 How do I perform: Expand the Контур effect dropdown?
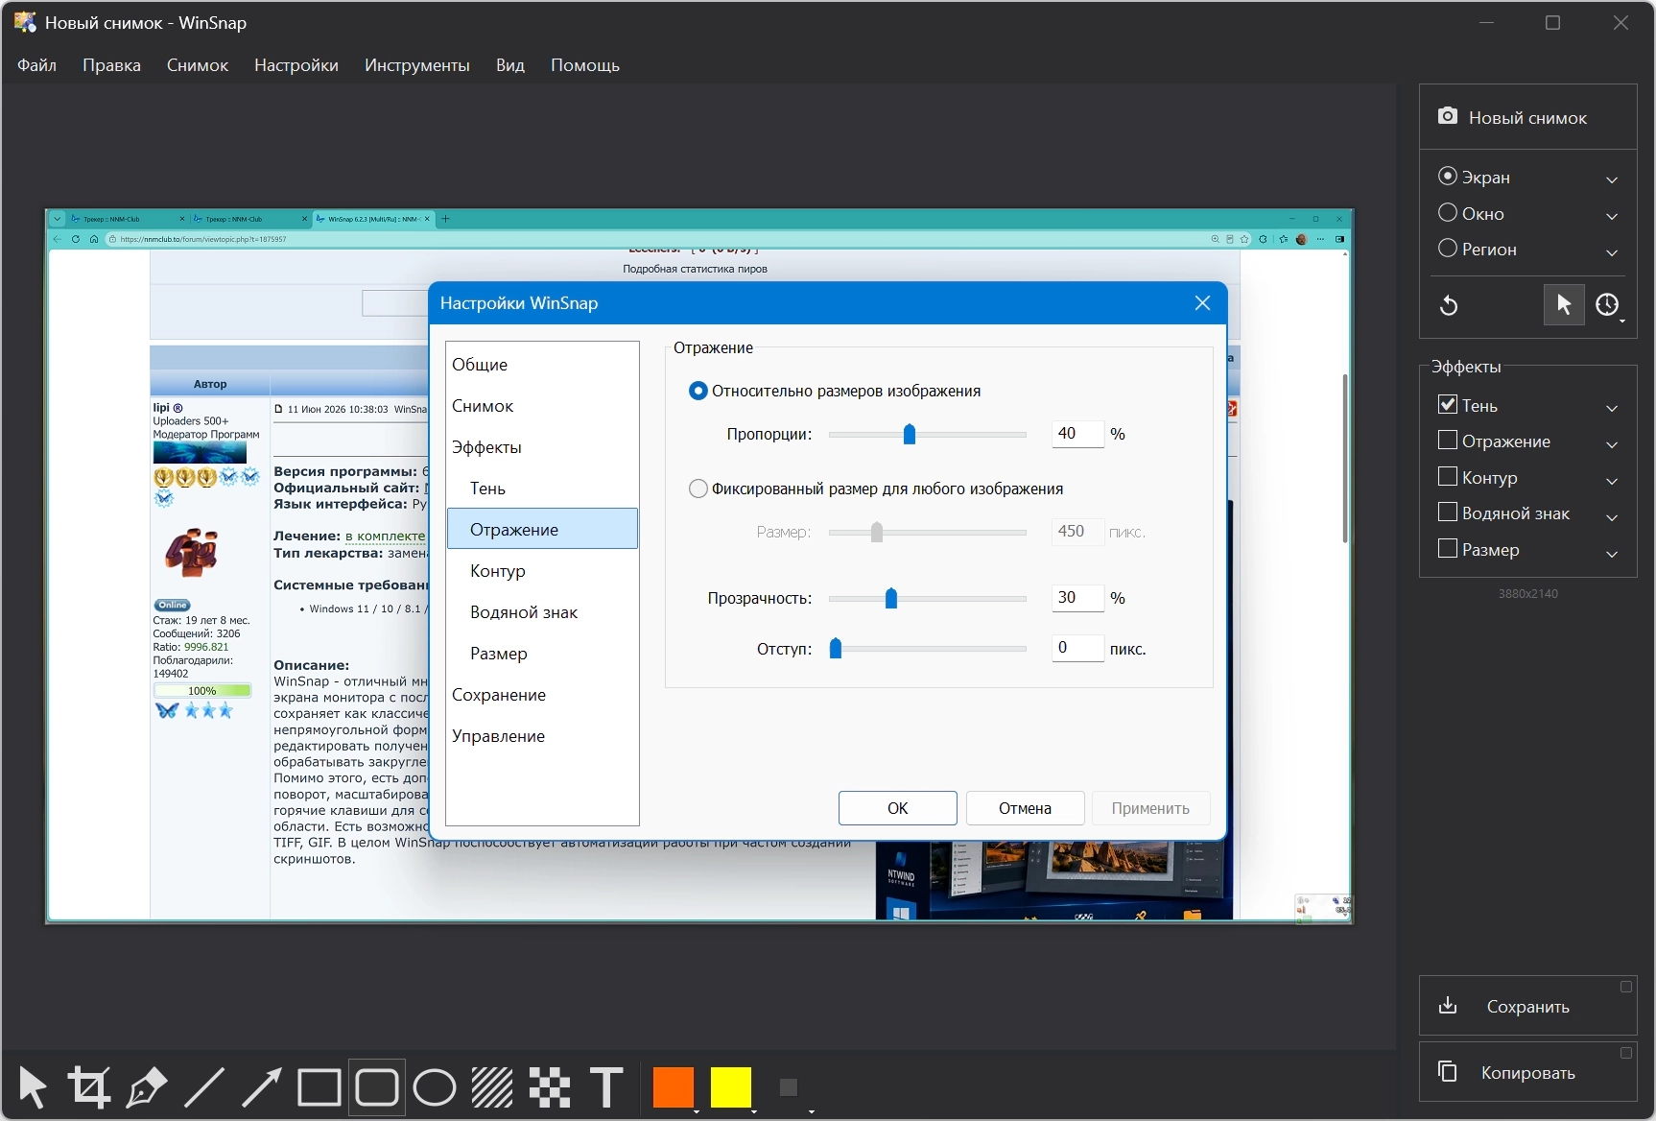[x=1612, y=481]
